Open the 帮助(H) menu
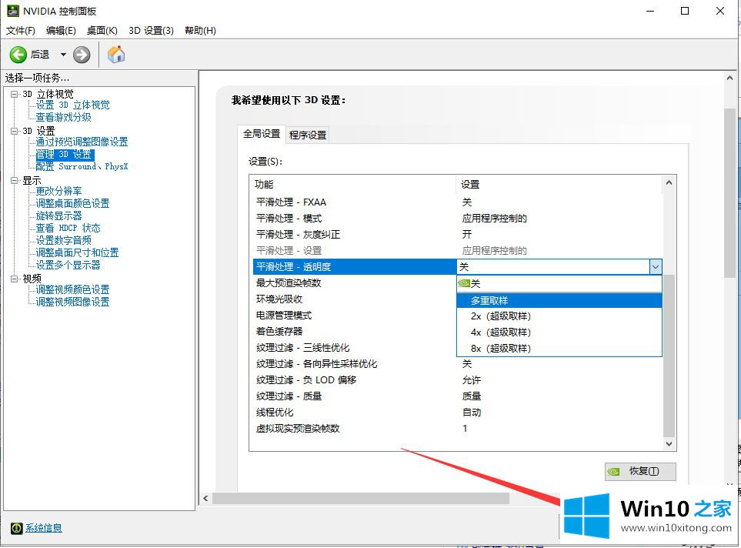This screenshot has height=548, width=741. [x=200, y=31]
